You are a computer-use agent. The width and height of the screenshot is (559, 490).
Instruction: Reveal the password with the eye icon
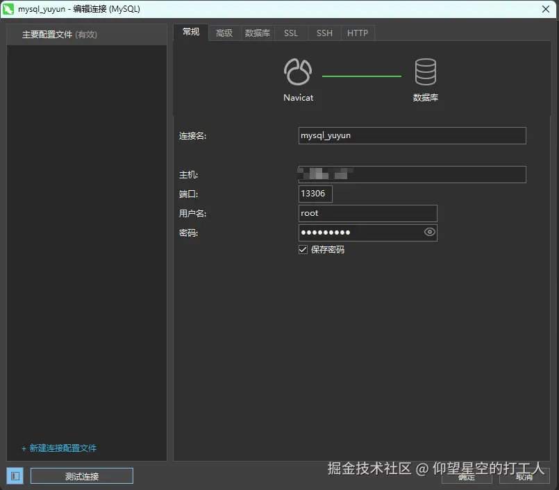point(429,233)
